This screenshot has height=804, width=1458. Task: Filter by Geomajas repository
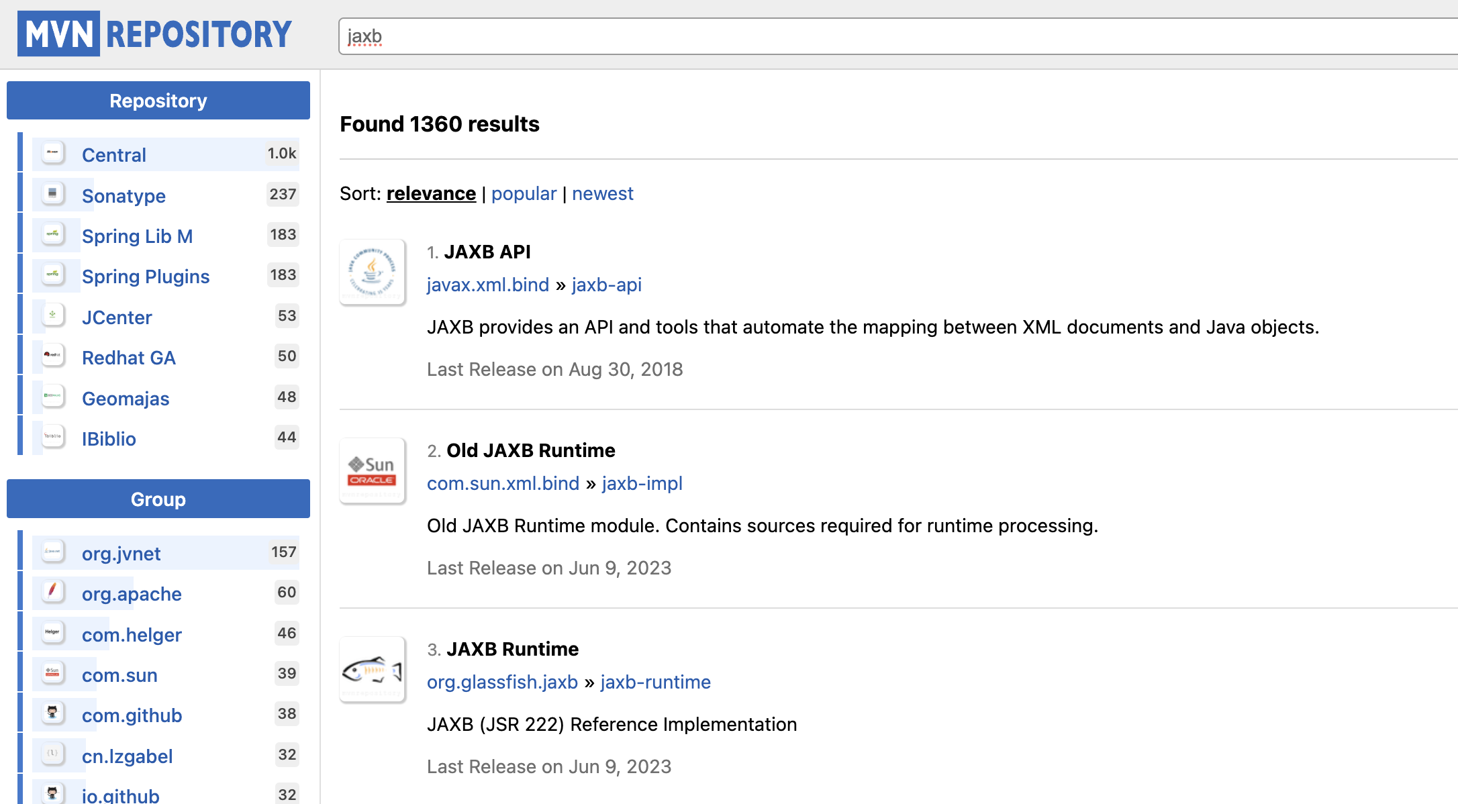(x=126, y=399)
